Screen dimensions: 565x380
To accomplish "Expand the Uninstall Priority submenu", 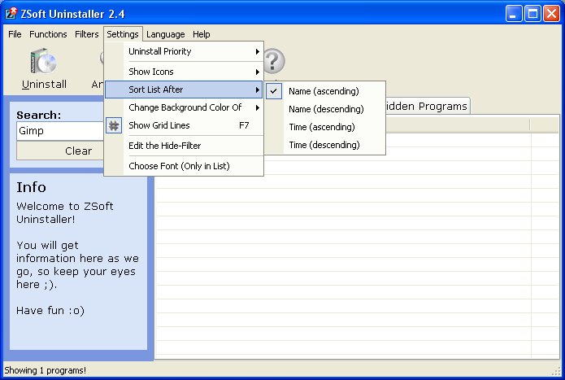I will click(184, 51).
